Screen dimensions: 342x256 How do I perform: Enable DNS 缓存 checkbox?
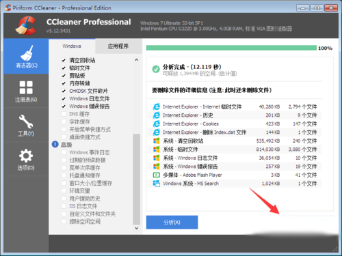64,114
